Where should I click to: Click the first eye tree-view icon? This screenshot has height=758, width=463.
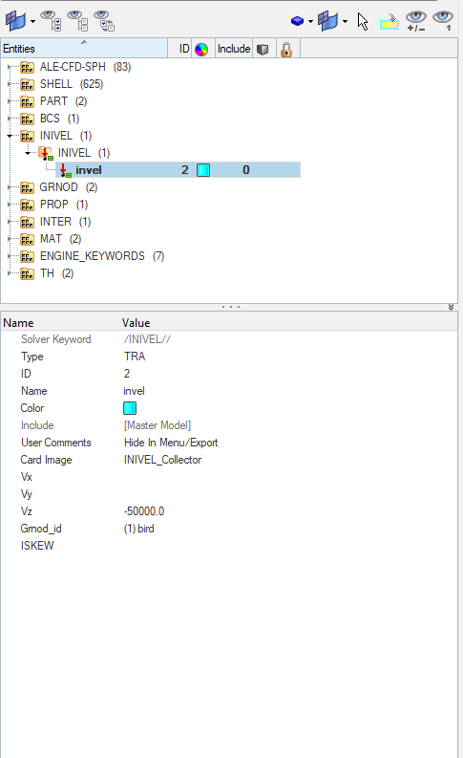click(x=51, y=21)
